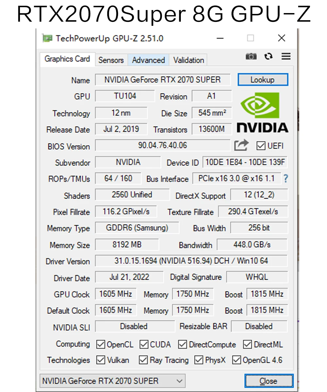Click the NVIDIA logo
Viewport: 327px width, 392px height.
coord(262,112)
